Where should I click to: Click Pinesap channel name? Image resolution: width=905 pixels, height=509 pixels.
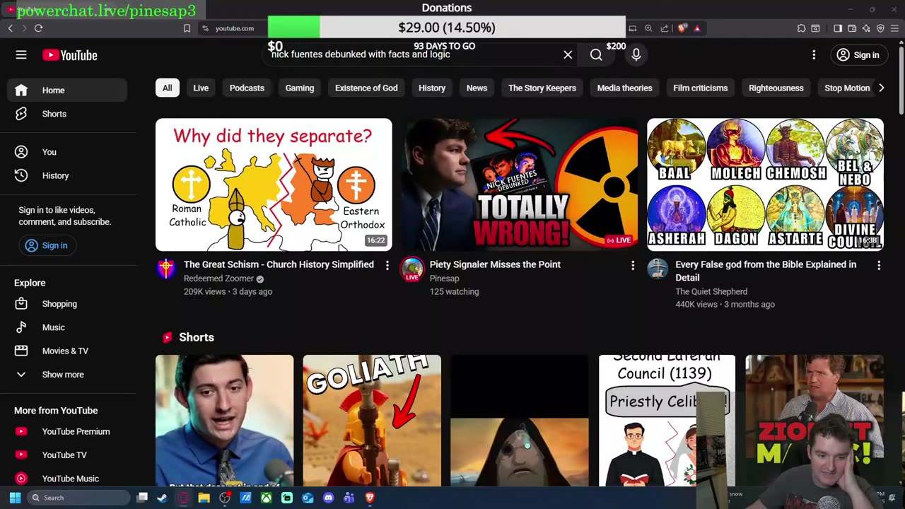pyautogui.click(x=445, y=279)
